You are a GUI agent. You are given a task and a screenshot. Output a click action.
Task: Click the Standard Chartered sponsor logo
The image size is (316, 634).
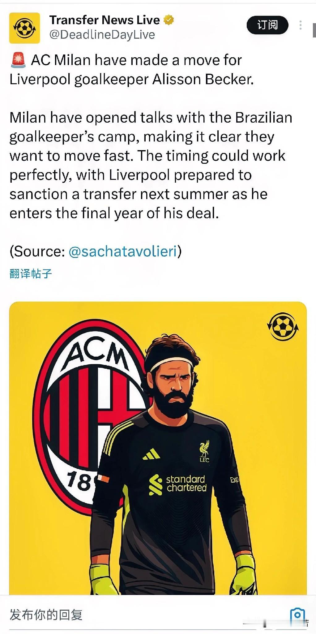click(178, 484)
